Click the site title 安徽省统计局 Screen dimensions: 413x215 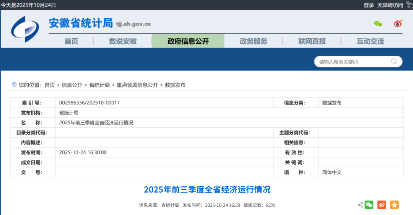pos(81,23)
